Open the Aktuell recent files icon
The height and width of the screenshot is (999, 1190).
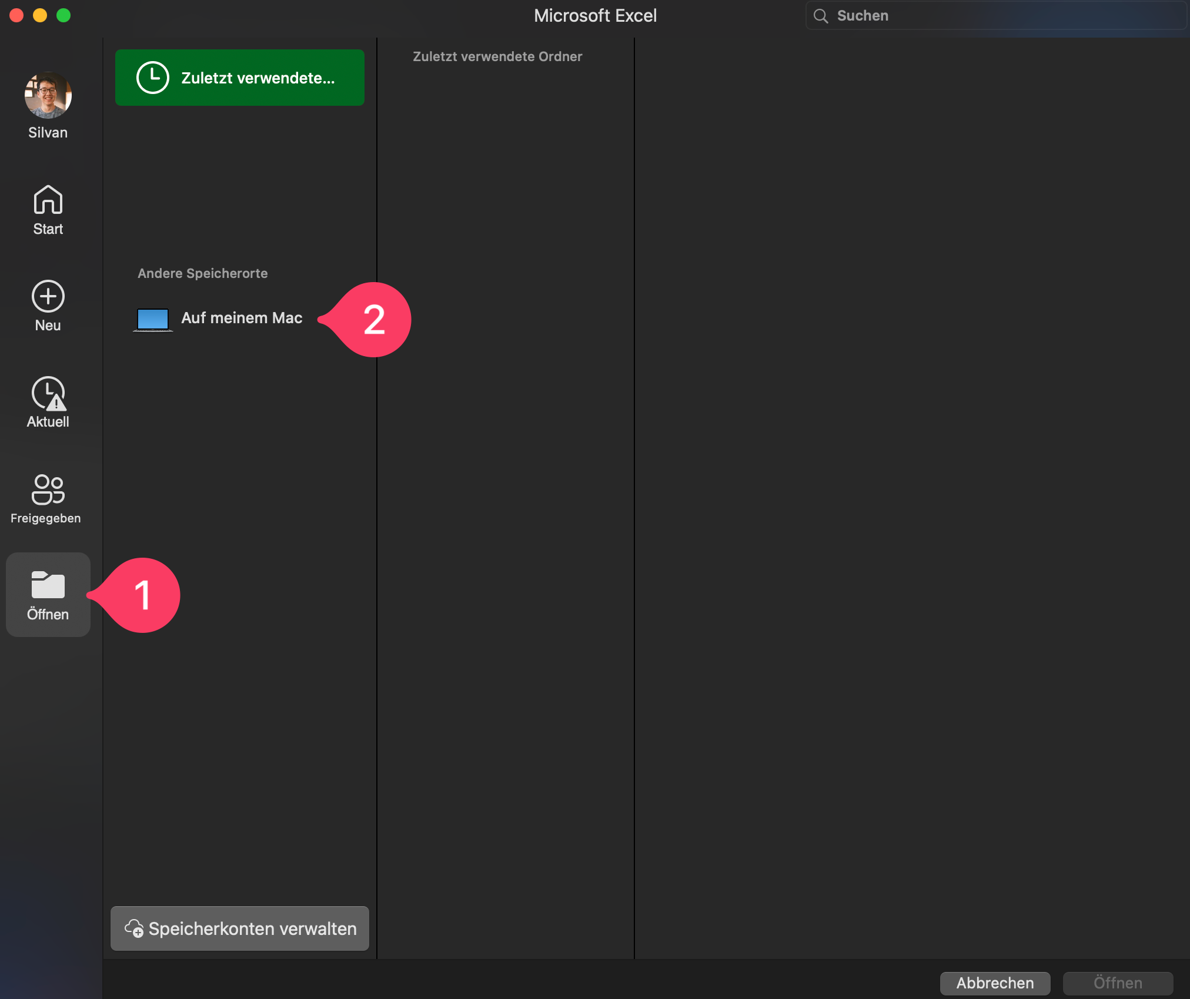(48, 393)
